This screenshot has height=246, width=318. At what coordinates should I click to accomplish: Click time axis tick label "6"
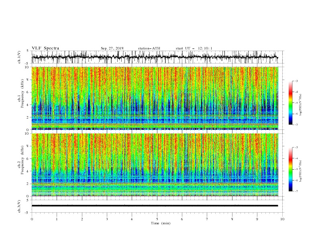pyautogui.click(x=182, y=219)
